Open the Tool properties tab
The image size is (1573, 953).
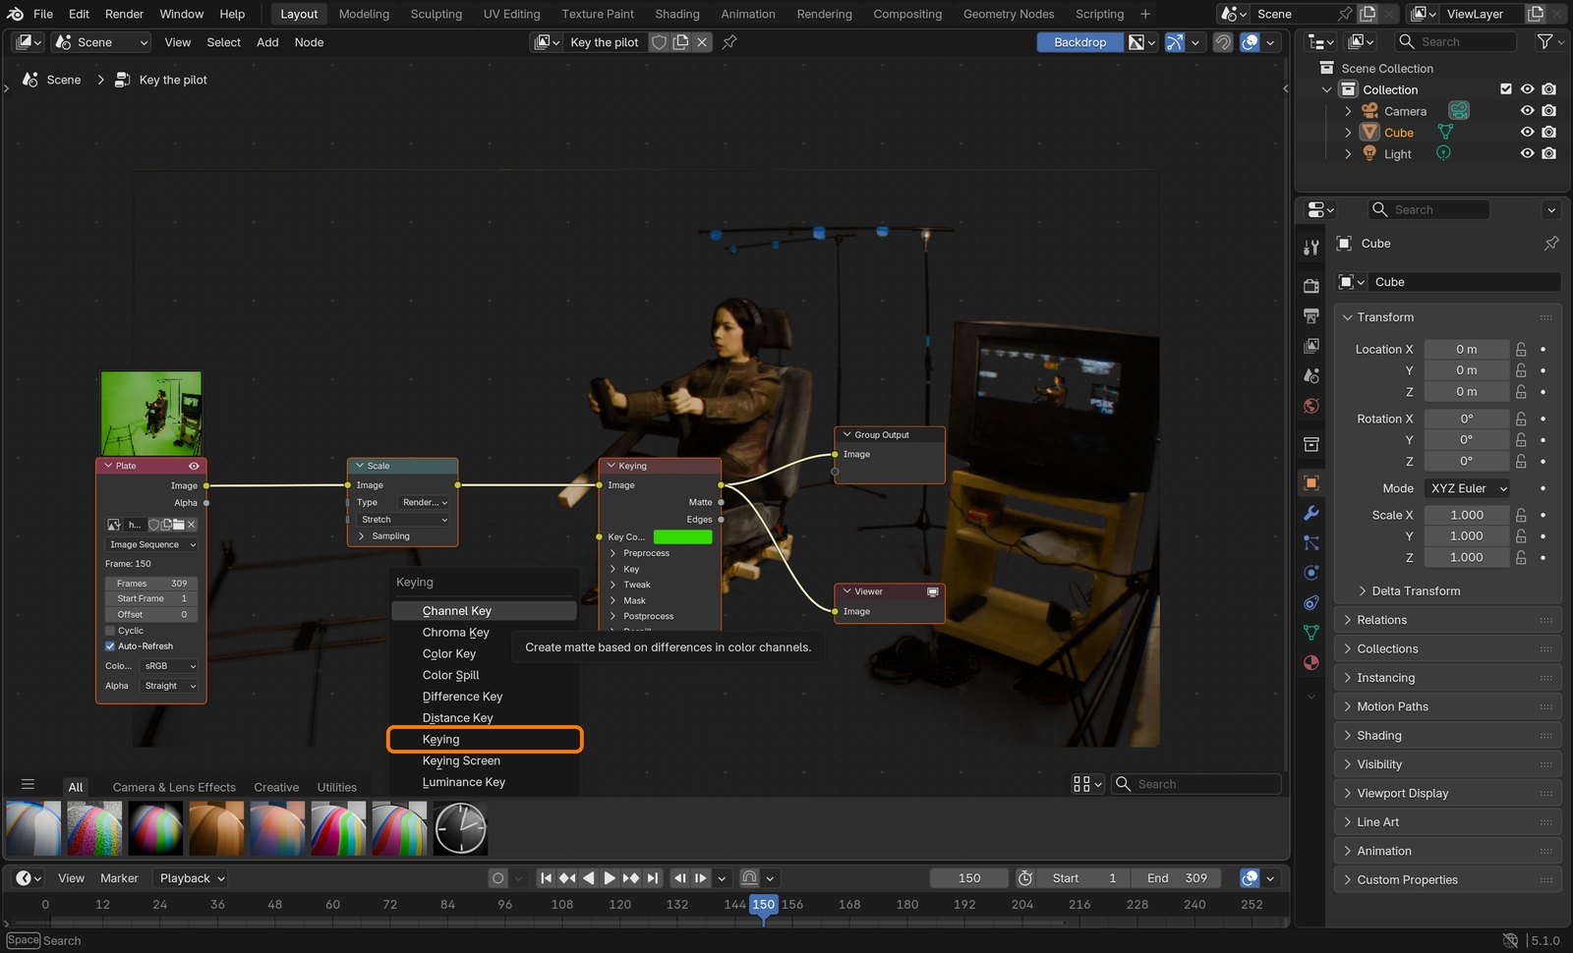click(x=1311, y=249)
